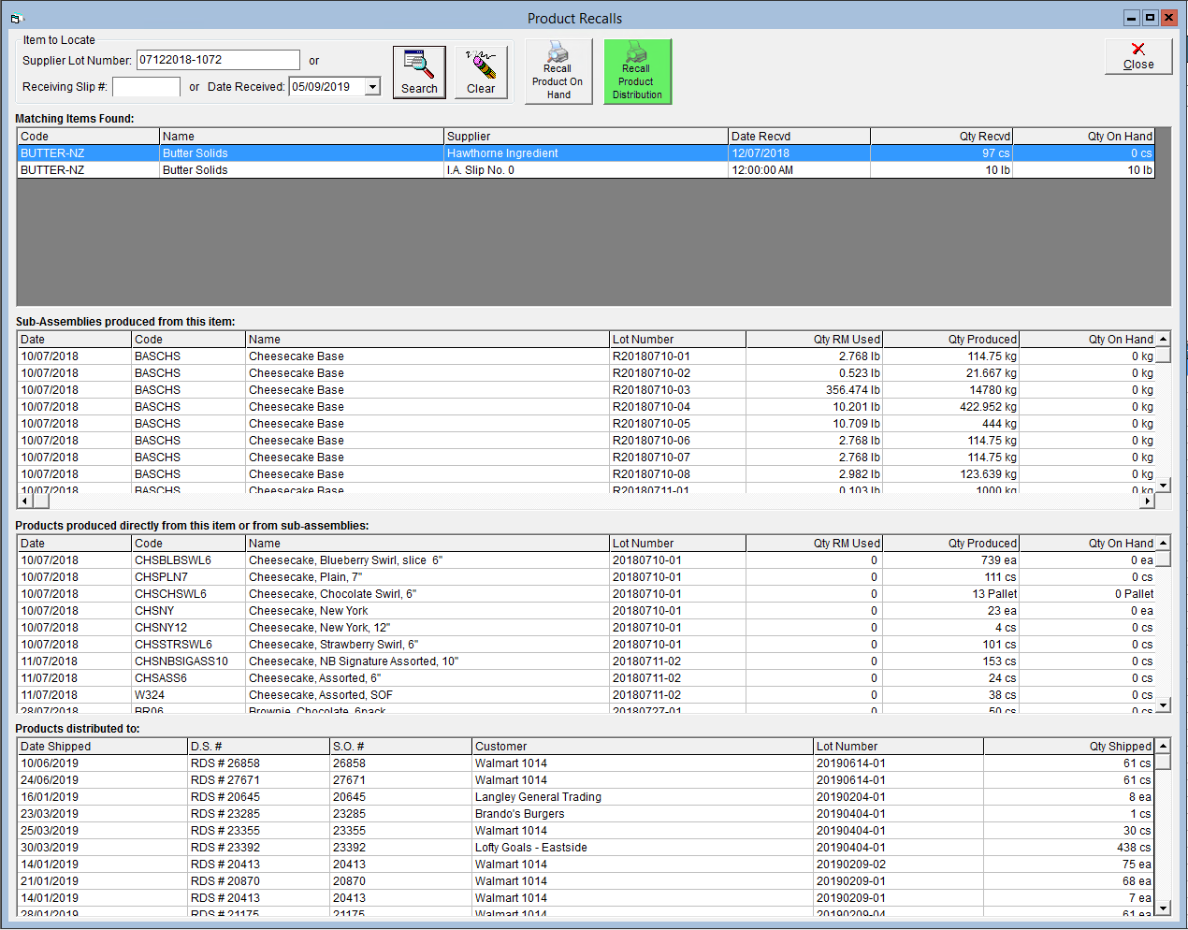Viewport: 1188px width, 930px height.
Task: Click the Clear button with eraser icon
Action: [481, 72]
